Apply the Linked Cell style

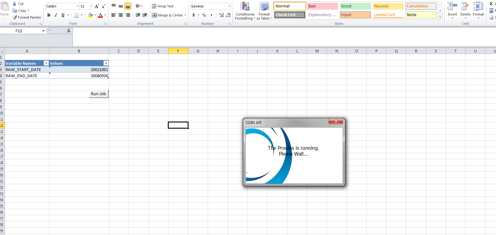pos(388,15)
